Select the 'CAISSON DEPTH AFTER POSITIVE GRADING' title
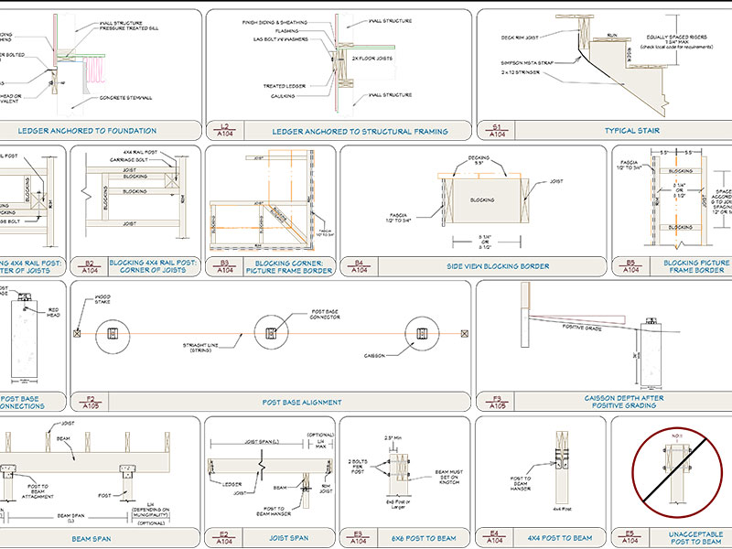The image size is (732, 549). tap(624, 402)
